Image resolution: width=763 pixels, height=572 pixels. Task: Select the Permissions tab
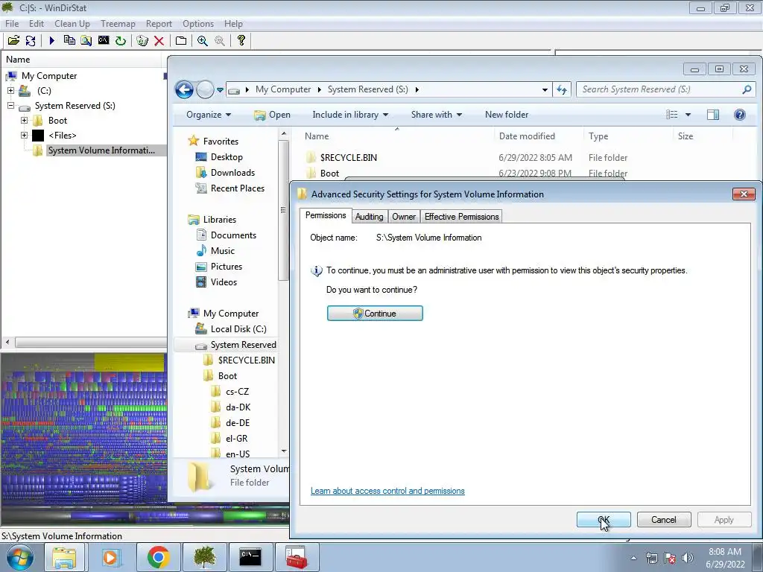(x=326, y=215)
